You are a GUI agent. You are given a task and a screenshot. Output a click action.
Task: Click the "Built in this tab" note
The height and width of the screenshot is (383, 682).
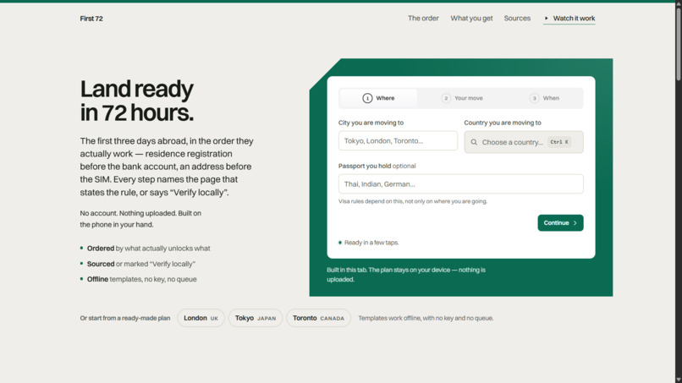(x=406, y=274)
